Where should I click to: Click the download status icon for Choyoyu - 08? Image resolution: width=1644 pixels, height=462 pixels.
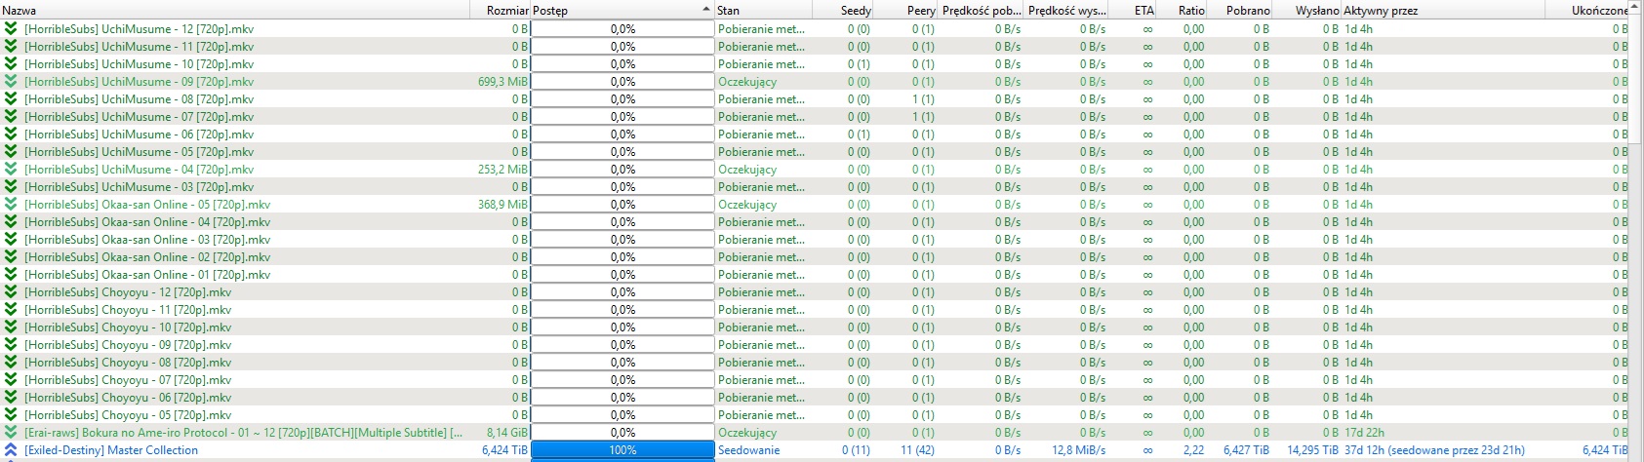(11, 363)
